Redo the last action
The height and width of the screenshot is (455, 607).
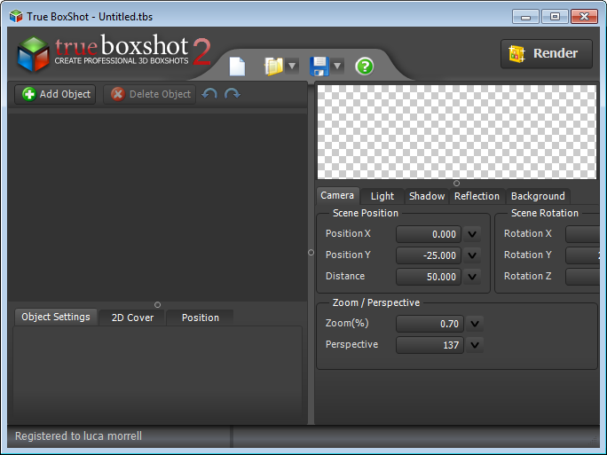[233, 94]
